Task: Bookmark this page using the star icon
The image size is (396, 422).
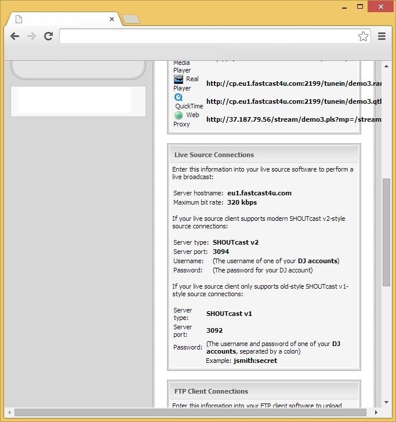Action: coord(363,37)
